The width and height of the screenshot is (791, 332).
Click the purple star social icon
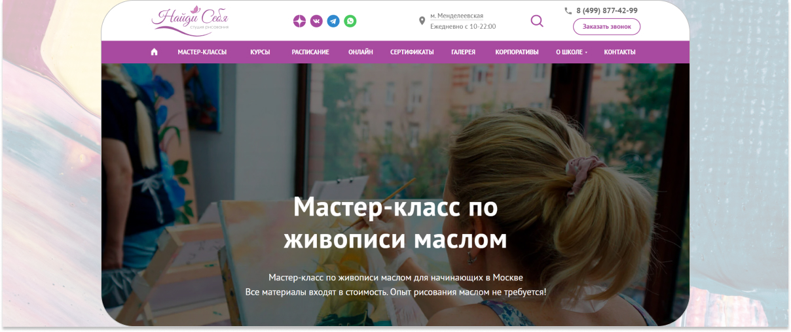(x=299, y=21)
